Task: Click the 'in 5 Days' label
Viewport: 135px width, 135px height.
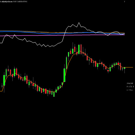Action: (130, 90)
